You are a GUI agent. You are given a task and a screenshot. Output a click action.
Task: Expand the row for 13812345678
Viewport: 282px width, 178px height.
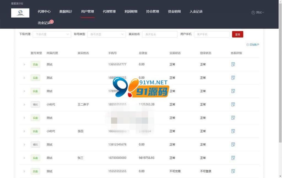tap(24, 145)
